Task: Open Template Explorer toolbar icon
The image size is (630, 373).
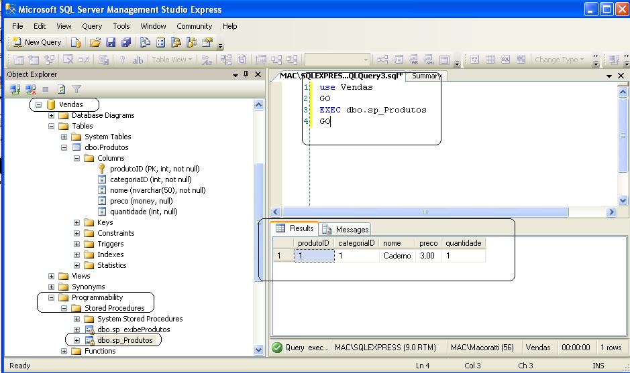Action: [192, 42]
